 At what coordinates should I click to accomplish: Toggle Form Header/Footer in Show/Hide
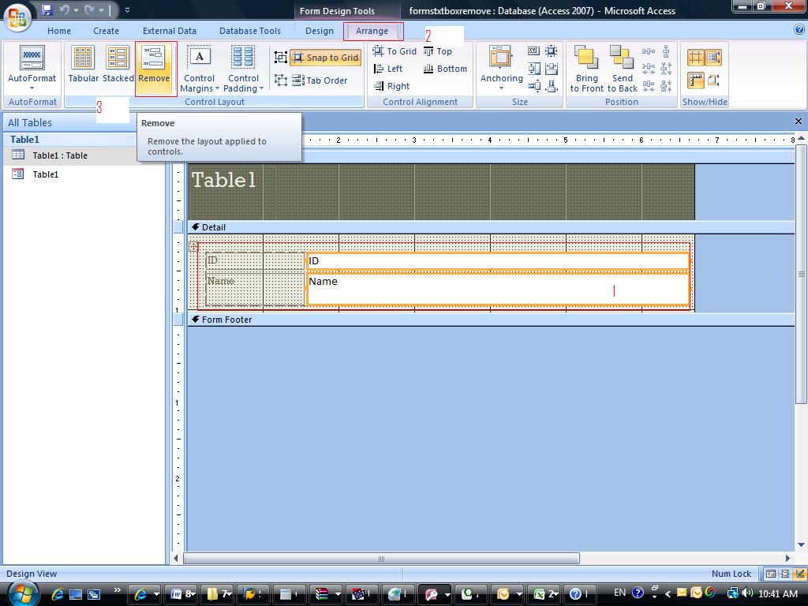coord(713,57)
